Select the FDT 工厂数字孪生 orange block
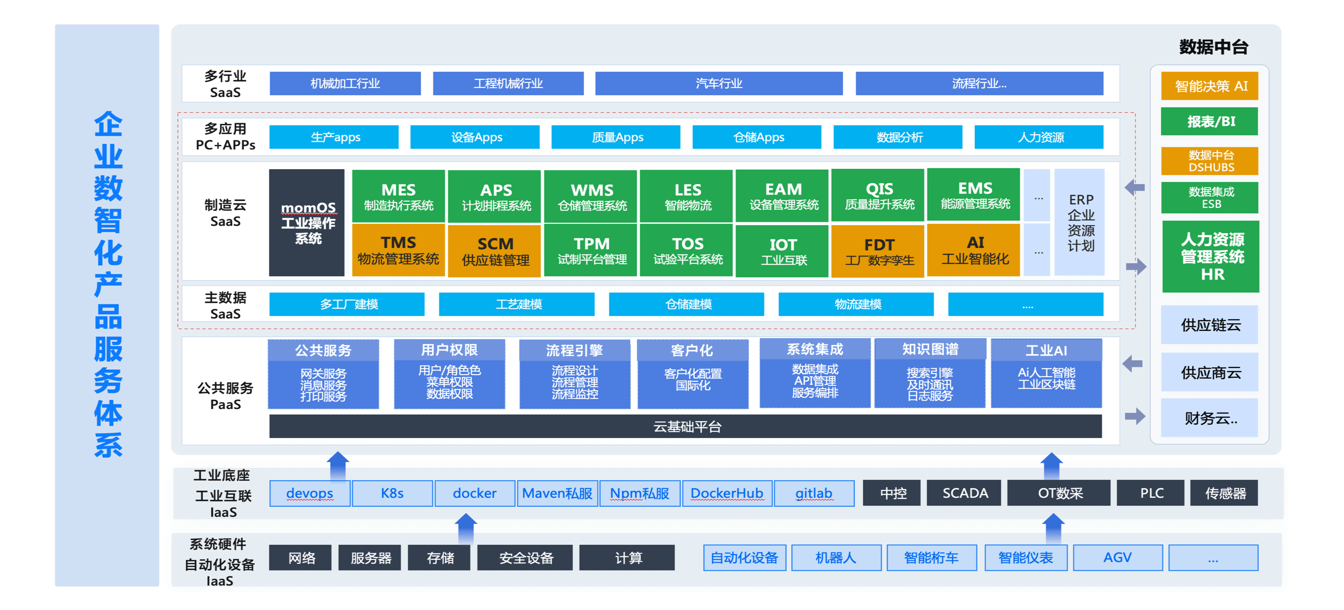Viewport: 1344px width, 610px height. point(879,251)
